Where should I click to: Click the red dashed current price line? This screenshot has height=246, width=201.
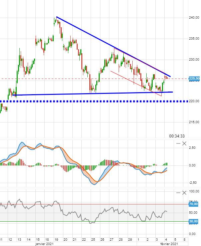tap(50, 79)
